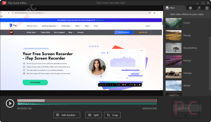Select the Black&White filter label
This screenshot has width=211, height=122.
tap(190, 48)
